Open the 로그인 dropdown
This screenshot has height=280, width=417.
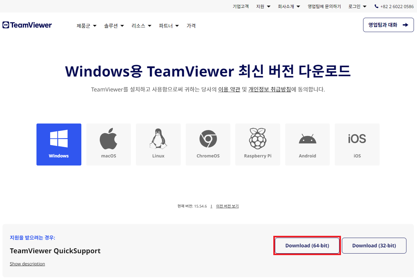point(357,6)
